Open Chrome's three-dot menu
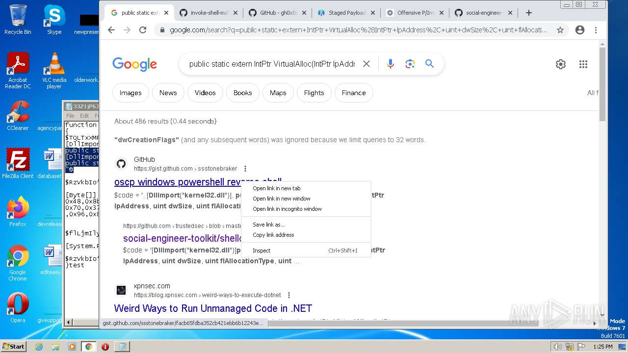628x353 pixels. tap(596, 30)
